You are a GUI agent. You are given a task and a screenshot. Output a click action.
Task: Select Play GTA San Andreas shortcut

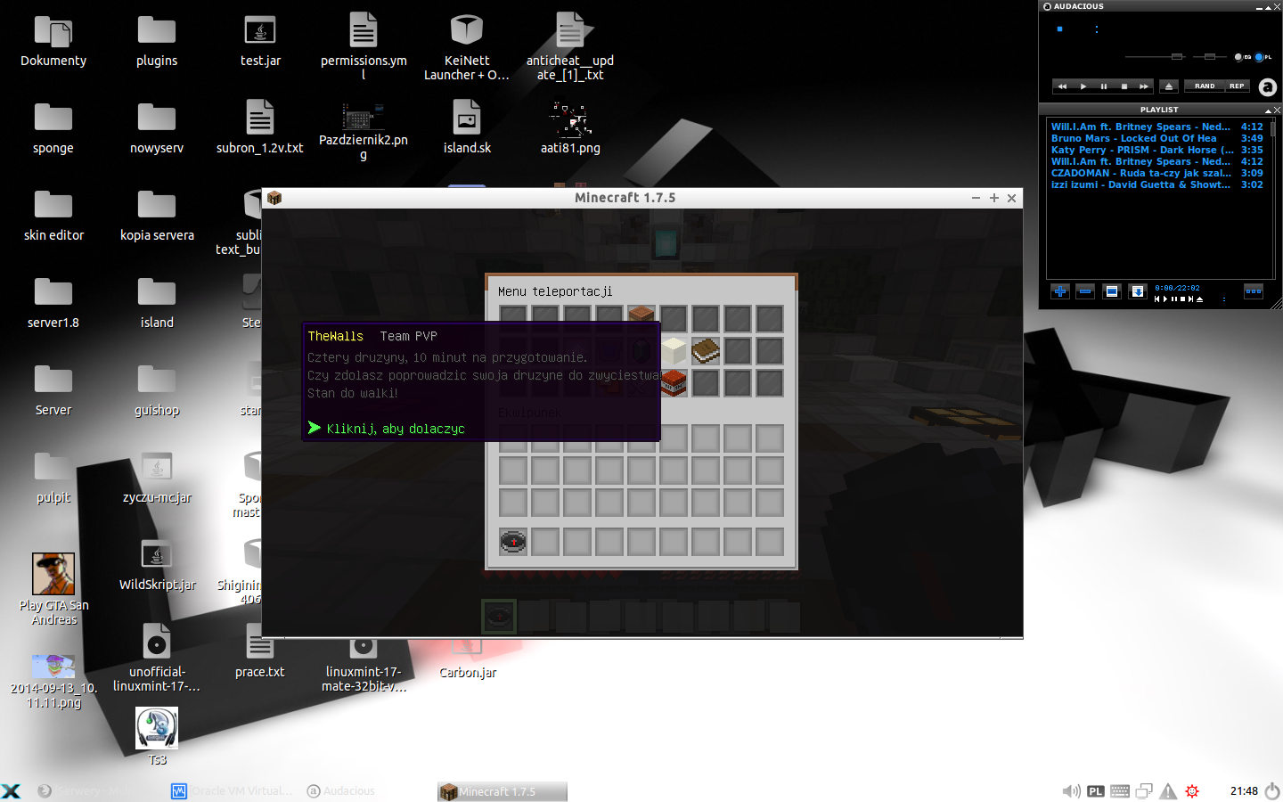click(53, 589)
